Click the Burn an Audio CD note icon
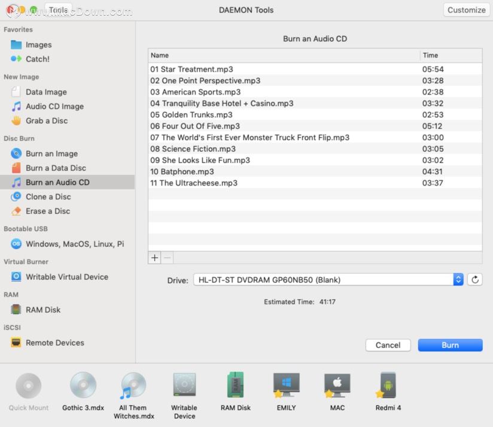 coord(16,182)
